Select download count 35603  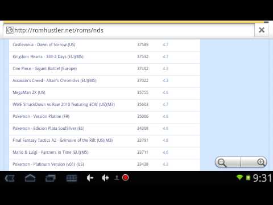[x=143, y=104]
